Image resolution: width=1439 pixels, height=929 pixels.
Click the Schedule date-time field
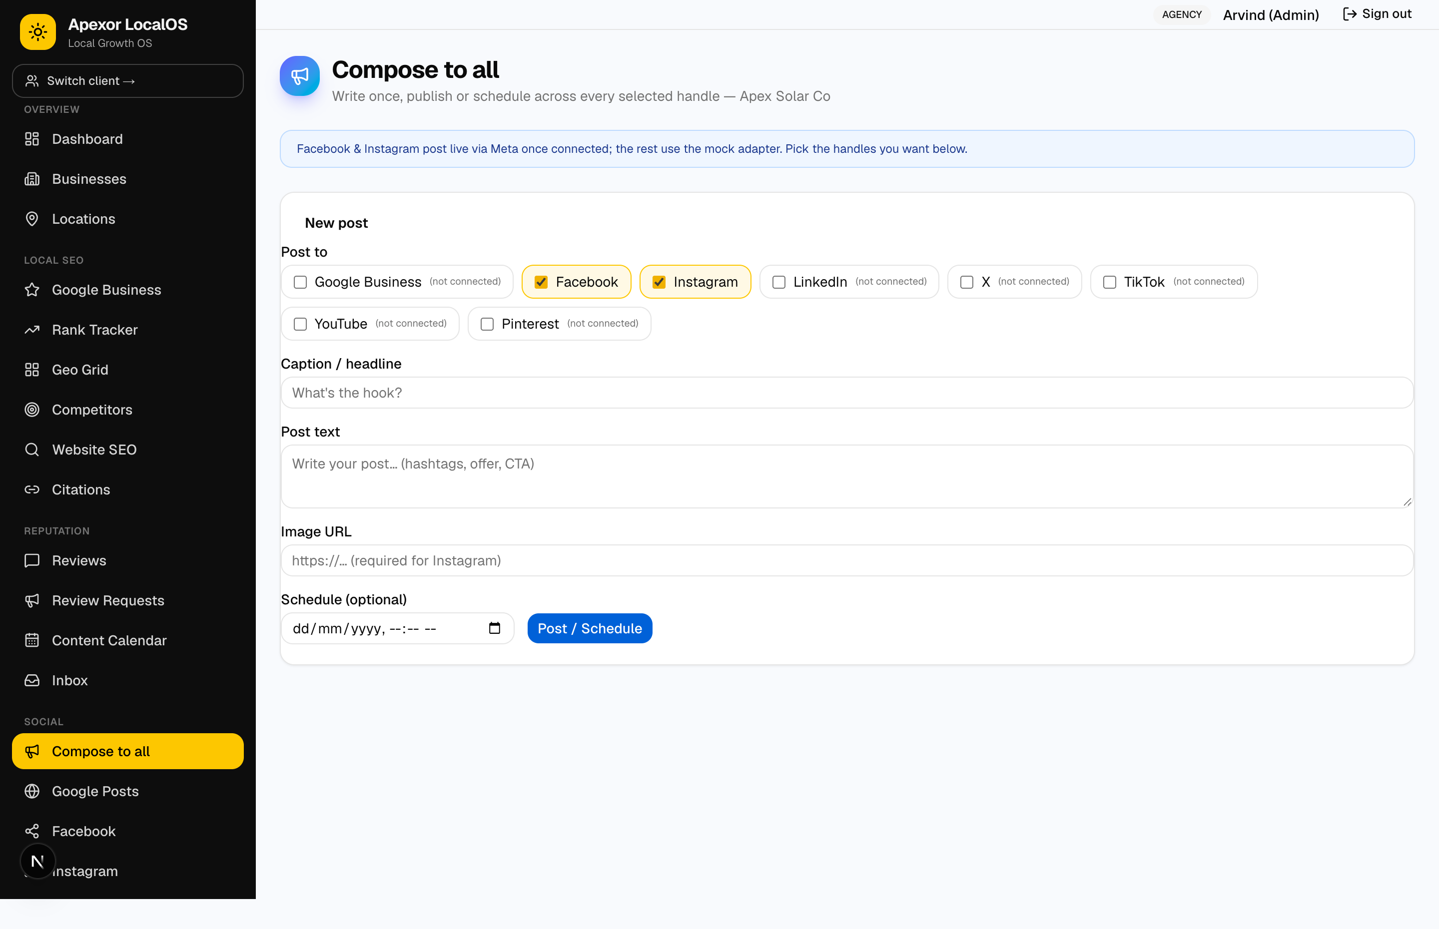click(397, 628)
